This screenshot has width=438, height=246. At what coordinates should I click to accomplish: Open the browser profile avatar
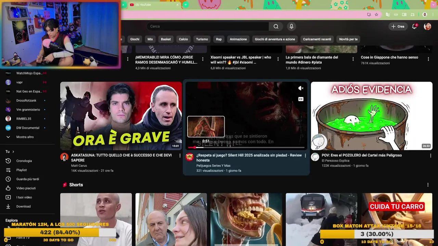pyautogui.click(x=425, y=15)
